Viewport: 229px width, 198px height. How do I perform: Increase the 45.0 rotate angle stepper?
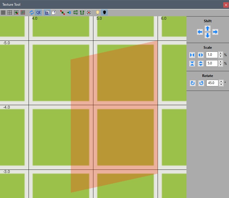click(x=221, y=81)
